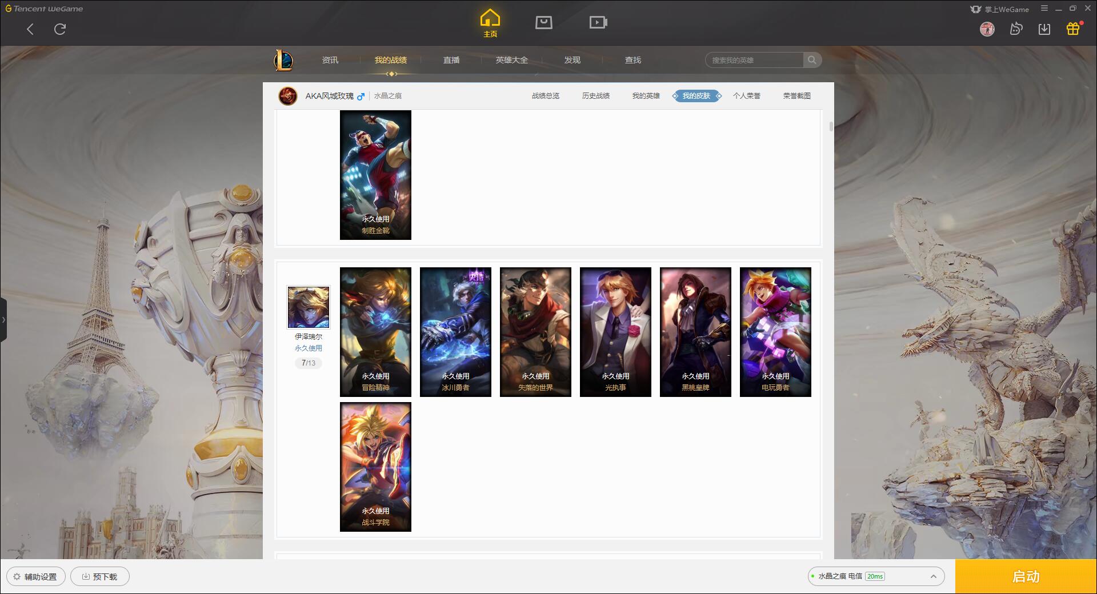Click the male gender icon beside the username
Screen dimensions: 1097x594
click(x=361, y=97)
